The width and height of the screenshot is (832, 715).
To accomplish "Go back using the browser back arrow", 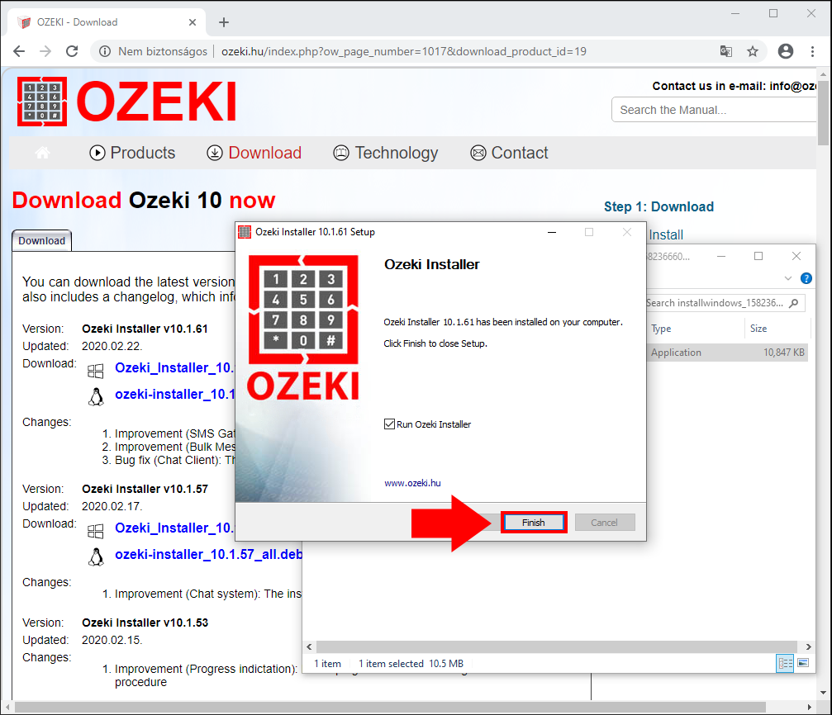I will click(19, 51).
